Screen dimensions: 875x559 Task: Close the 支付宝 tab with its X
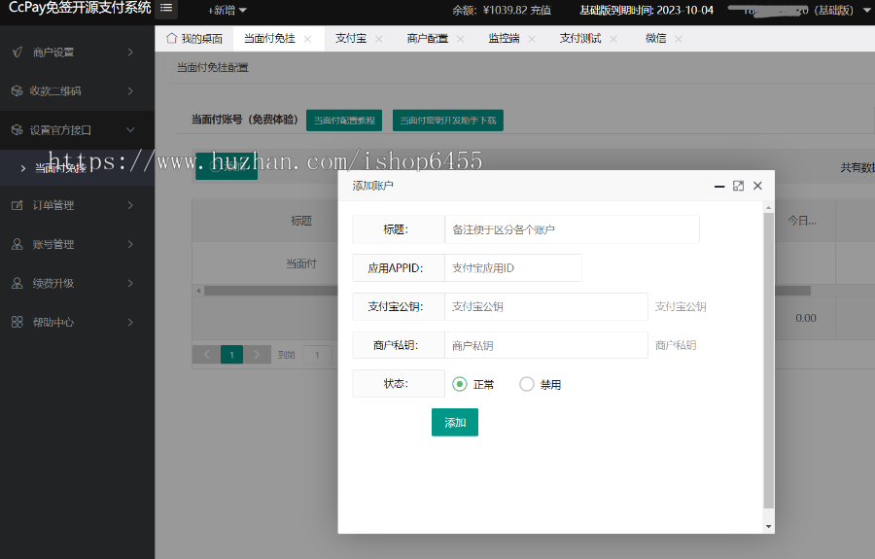(379, 39)
